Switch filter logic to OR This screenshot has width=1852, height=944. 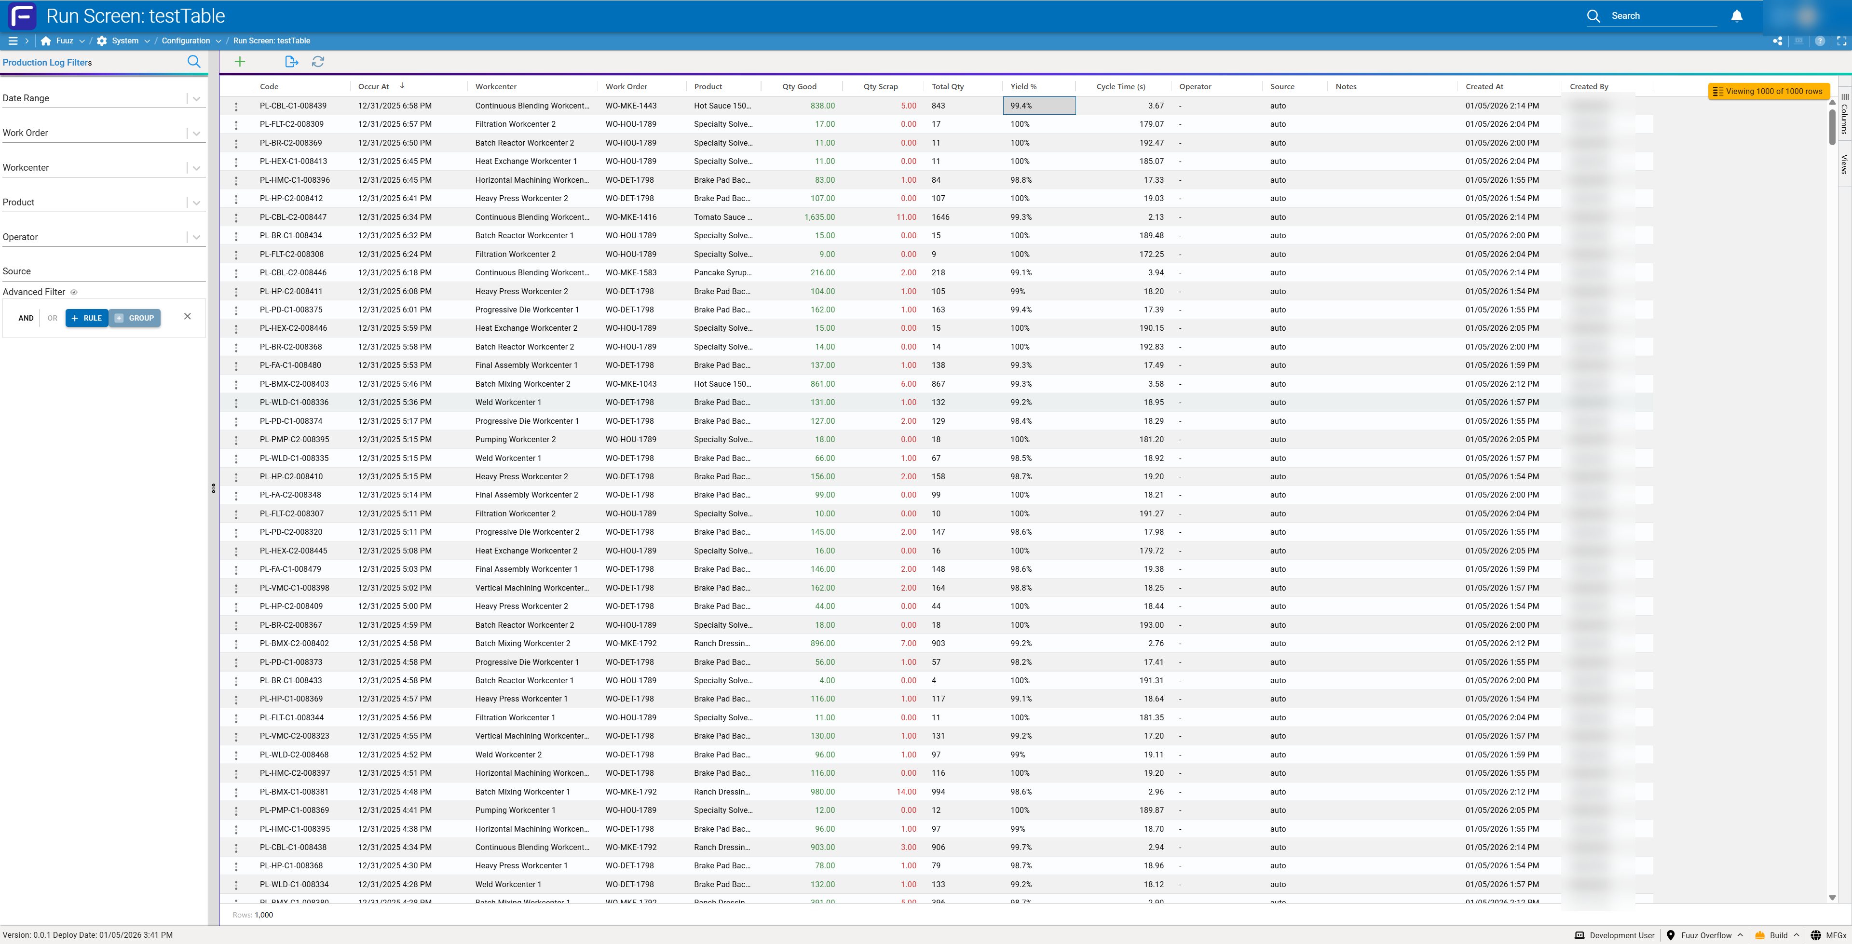click(53, 318)
